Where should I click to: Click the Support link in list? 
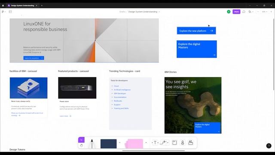coord(117,105)
